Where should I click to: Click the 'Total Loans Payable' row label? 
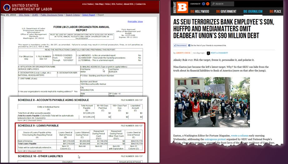pyautogui.click(x=27, y=144)
